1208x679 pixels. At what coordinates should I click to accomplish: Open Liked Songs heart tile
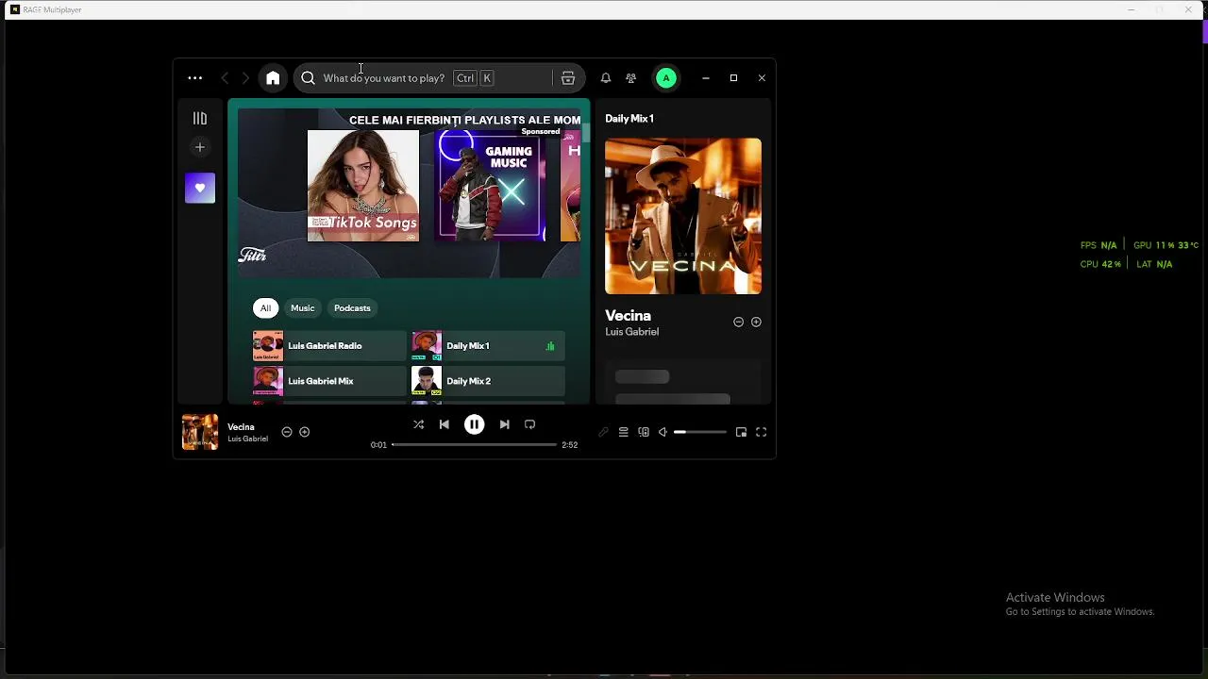[x=200, y=189]
